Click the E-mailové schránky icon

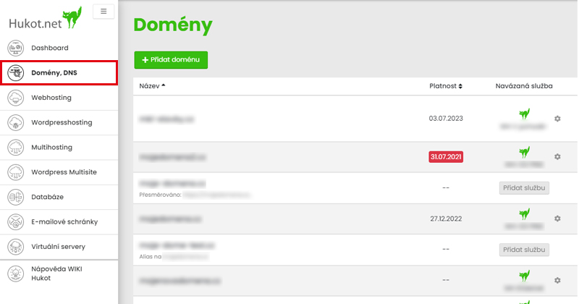click(15, 221)
